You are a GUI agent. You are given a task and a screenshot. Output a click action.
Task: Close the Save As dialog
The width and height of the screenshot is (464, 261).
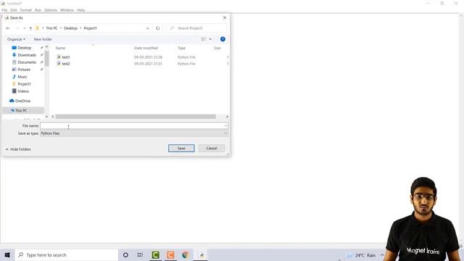[225, 17]
